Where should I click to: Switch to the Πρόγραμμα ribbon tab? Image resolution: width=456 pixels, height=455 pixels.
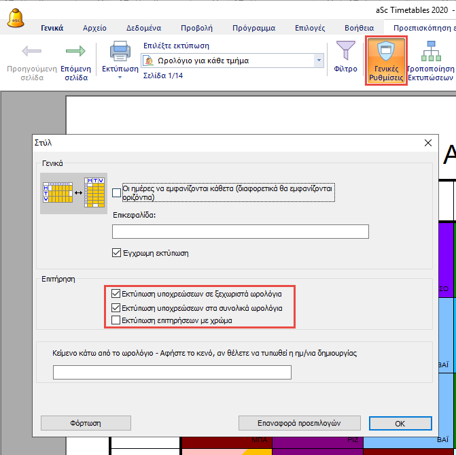click(x=253, y=28)
